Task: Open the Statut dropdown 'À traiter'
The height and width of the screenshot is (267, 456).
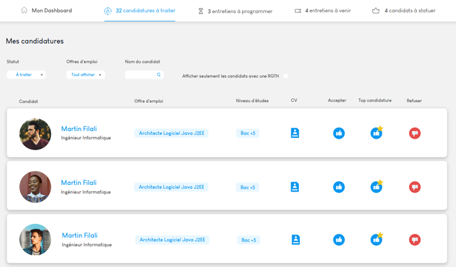Action: click(27, 75)
